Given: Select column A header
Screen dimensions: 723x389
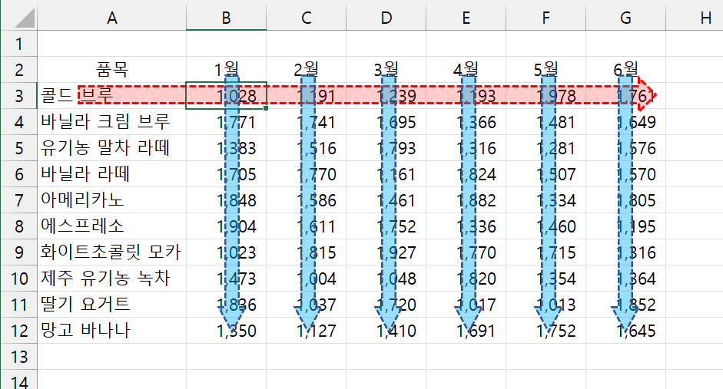Looking at the screenshot, I should click(112, 18).
